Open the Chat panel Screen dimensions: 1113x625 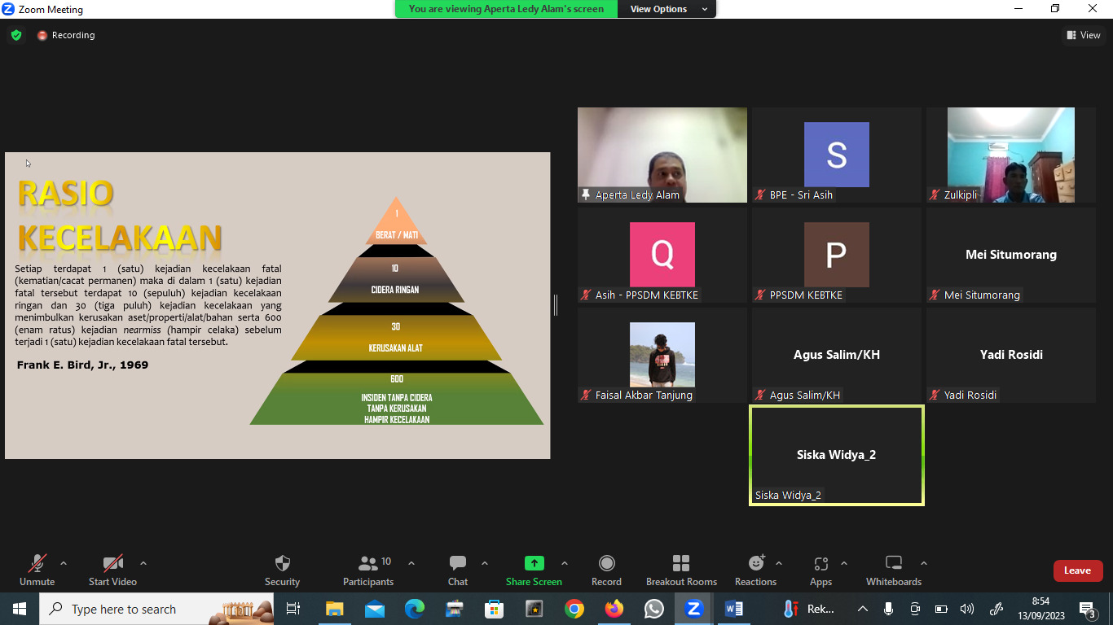point(457,564)
